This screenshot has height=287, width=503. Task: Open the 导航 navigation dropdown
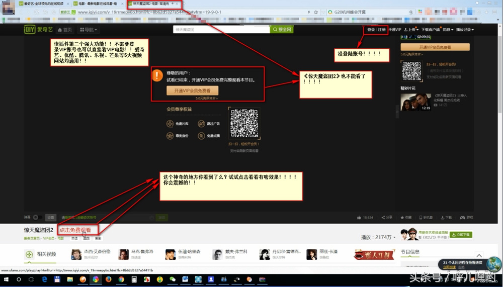(89, 30)
